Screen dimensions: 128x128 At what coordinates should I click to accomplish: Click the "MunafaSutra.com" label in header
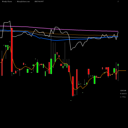pos(23,2)
